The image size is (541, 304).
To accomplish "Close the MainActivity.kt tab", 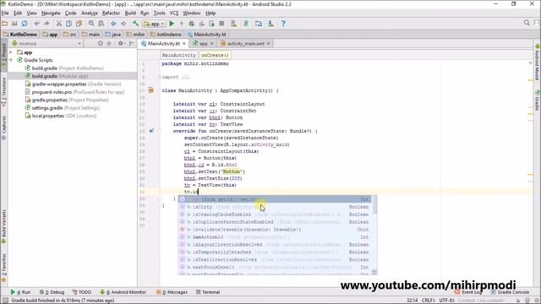I will click(x=184, y=43).
